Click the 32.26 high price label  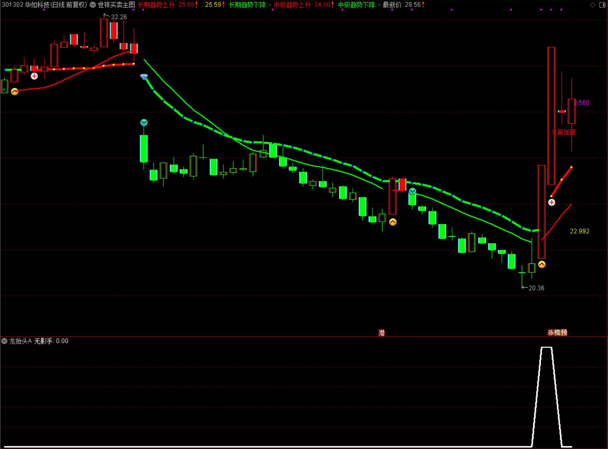click(x=119, y=17)
